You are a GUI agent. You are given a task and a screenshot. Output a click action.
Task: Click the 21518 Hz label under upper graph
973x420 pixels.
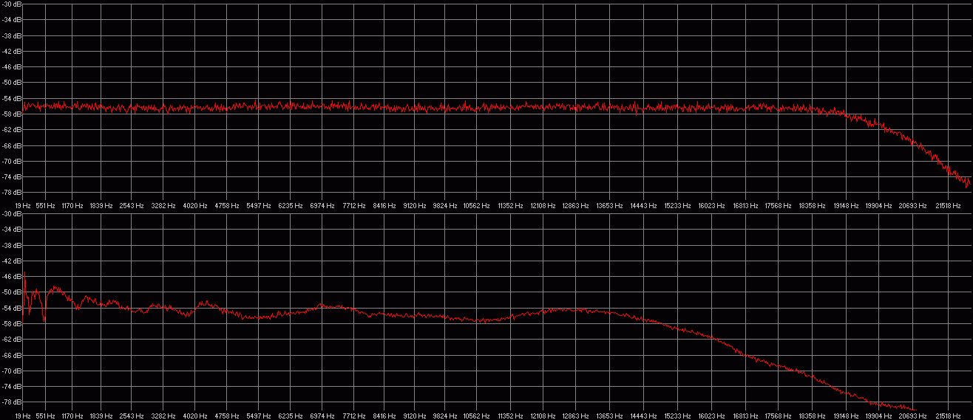click(x=948, y=206)
